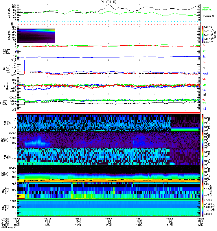Select the green "By" legend label
Image resolution: width=217 pixels, height=231 pixels.
pos(204,51)
